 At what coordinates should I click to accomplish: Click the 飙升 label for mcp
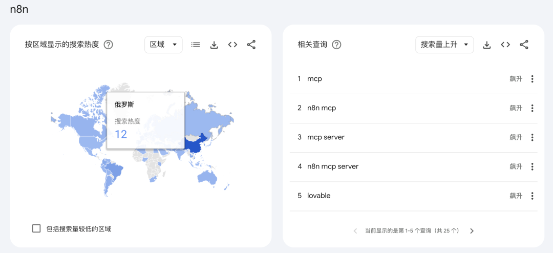click(516, 79)
